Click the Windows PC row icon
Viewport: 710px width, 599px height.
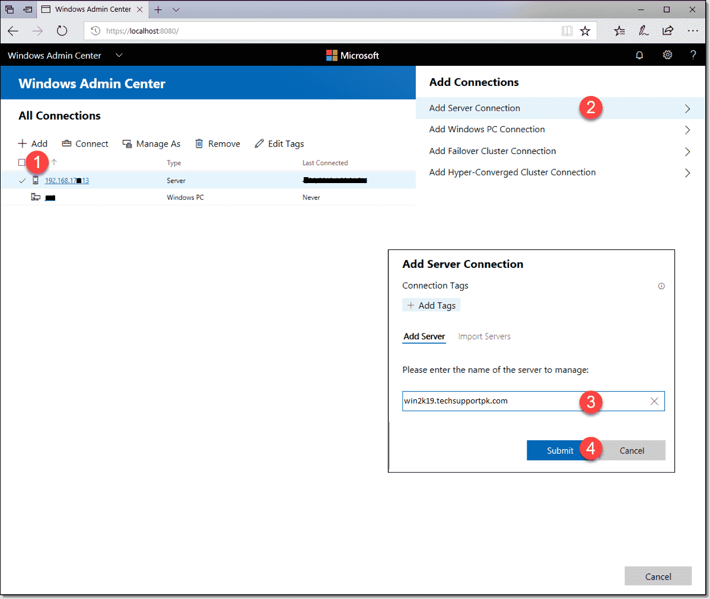36,197
